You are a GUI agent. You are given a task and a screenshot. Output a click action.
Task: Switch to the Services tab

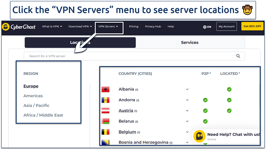(x=190, y=43)
